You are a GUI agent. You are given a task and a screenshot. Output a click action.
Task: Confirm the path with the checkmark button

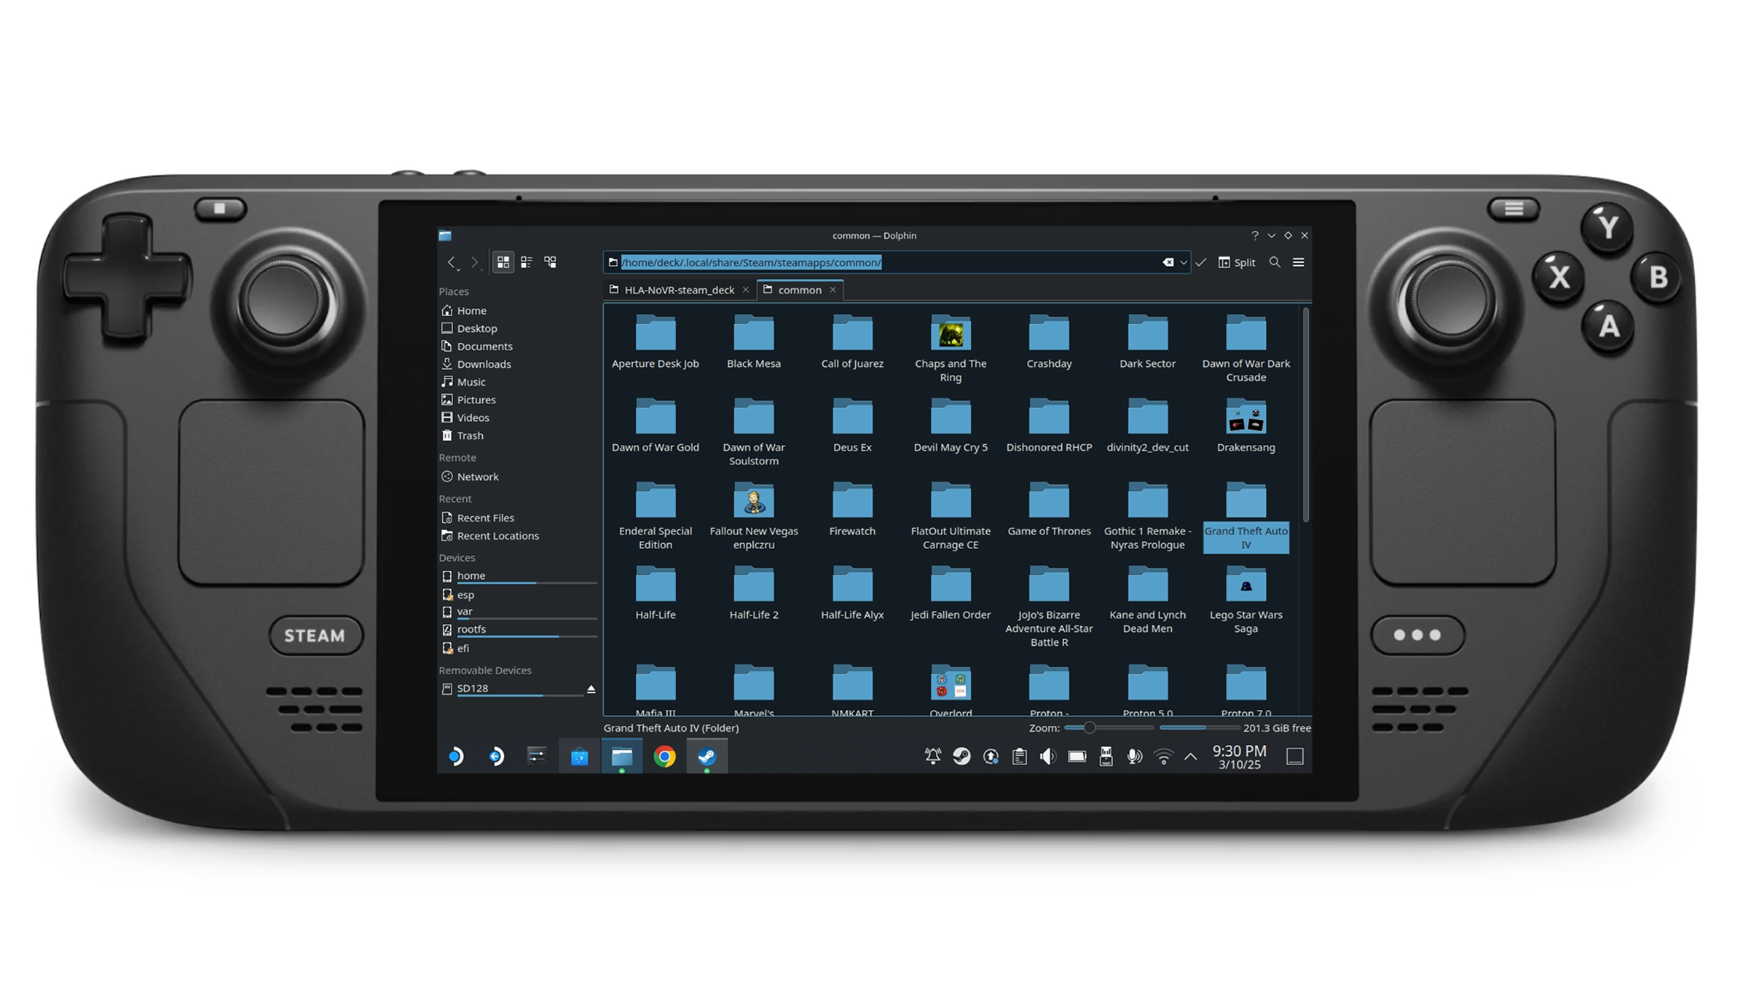1201,262
